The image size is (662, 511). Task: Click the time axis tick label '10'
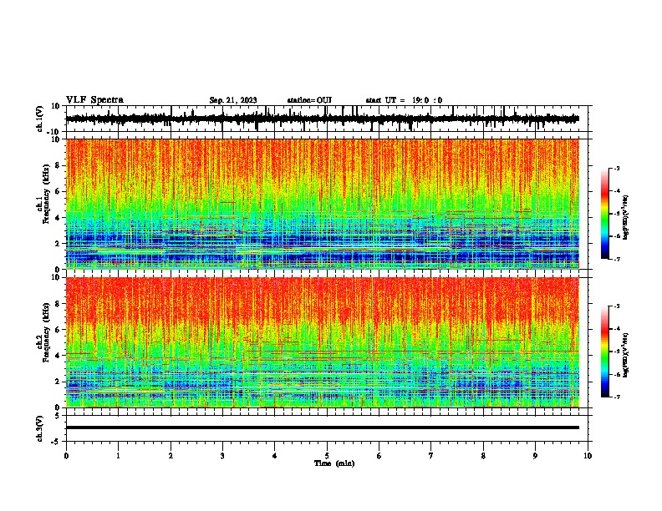coord(588,456)
